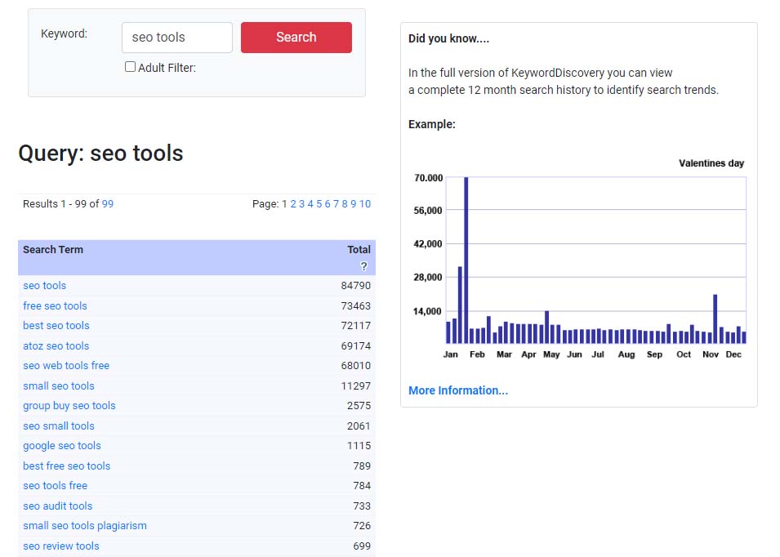The height and width of the screenshot is (557, 780).
Task: Click the 72117 total value
Action: pyautogui.click(x=355, y=325)
